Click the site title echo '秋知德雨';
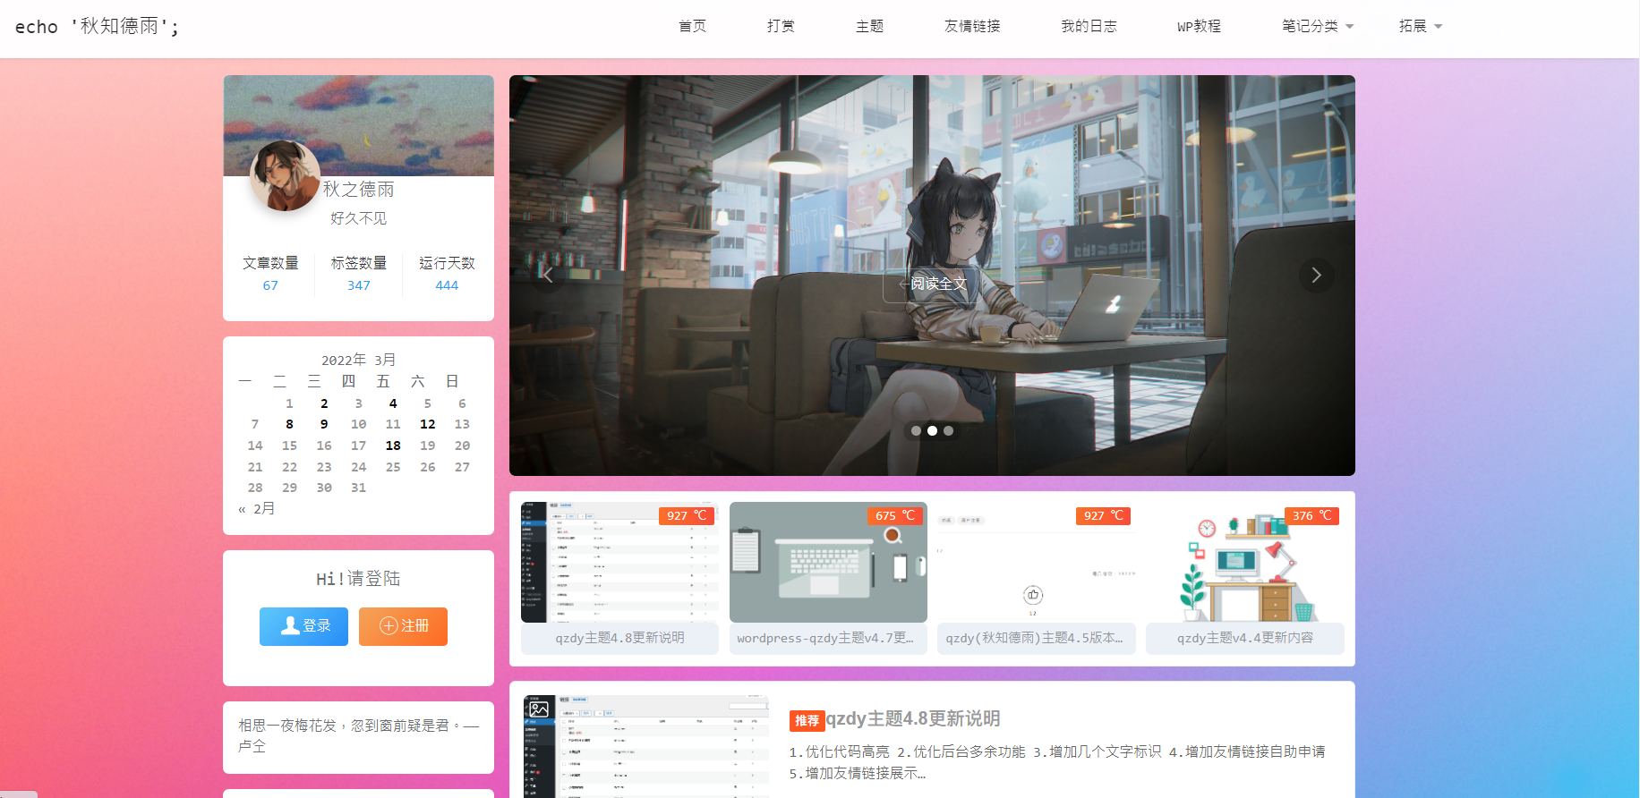Screen dimensions: 1640x798 click(97, 27)
